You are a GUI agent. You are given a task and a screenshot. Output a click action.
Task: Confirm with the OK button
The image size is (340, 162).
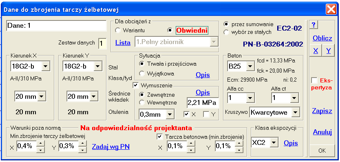322,151
